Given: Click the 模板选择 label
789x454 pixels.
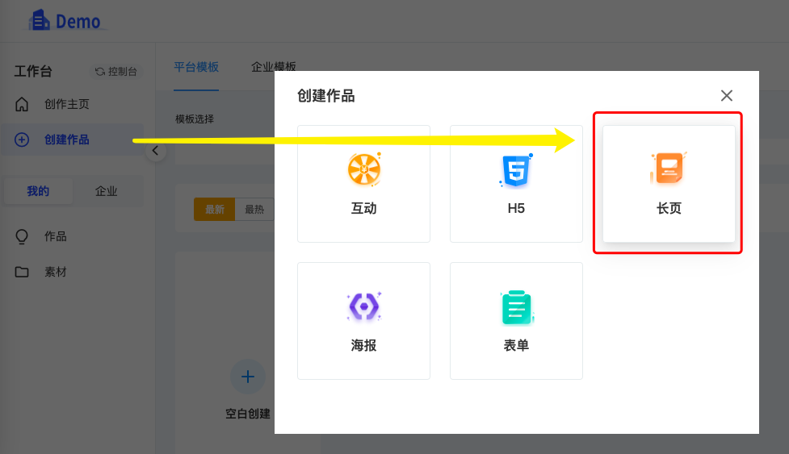Looking at the screenshot, I should (195, 119).
